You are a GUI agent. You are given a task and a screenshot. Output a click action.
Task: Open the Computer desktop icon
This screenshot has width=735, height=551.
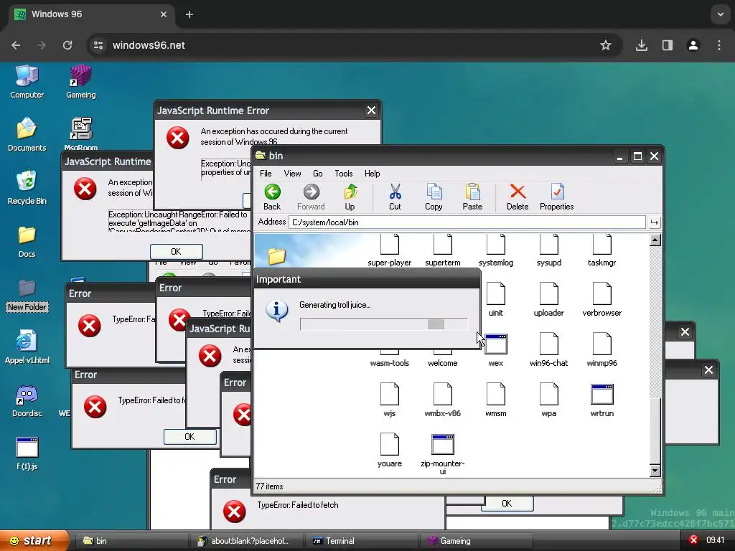(27, 82)
